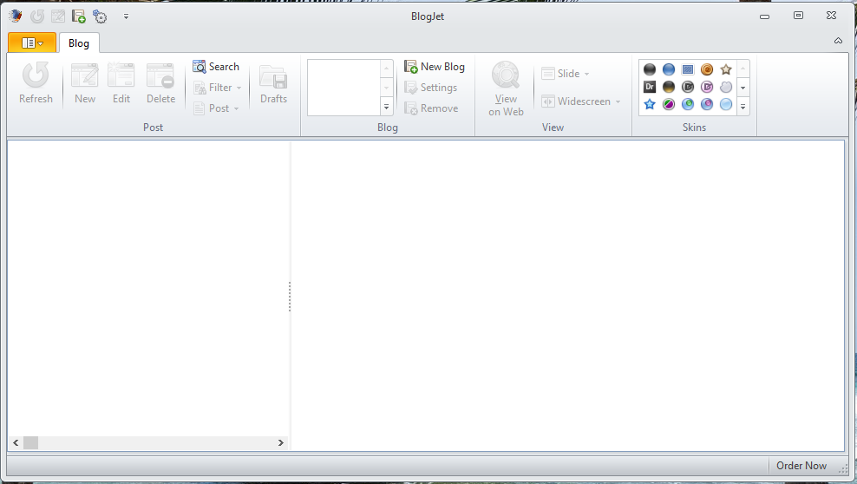Expand the Slide view dropdown

coord(566,73)
